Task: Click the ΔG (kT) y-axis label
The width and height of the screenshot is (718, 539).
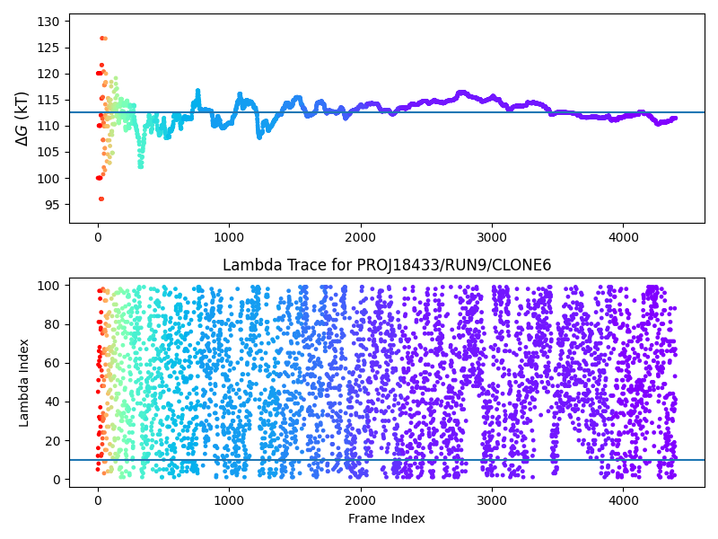Action: (22, 118)
